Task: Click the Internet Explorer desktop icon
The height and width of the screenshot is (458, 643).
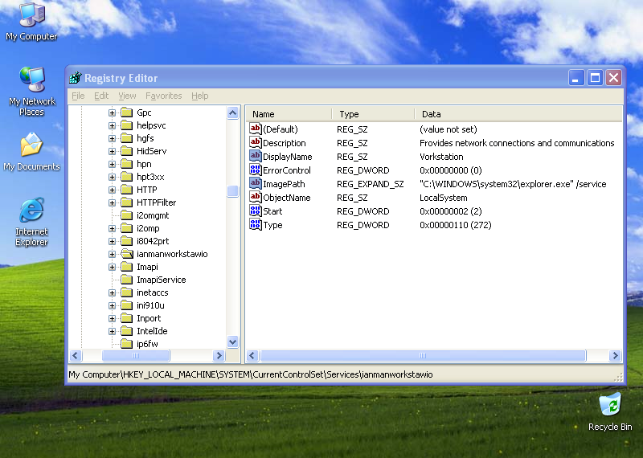Action: (x=31, y=211)
